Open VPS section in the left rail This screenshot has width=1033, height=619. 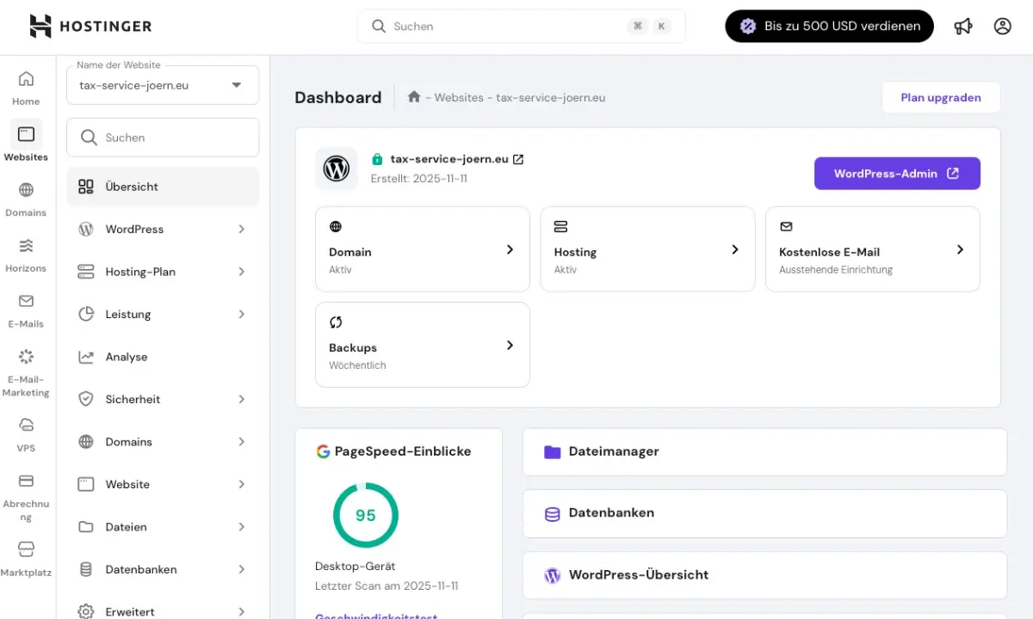click(x=26, y=432)
